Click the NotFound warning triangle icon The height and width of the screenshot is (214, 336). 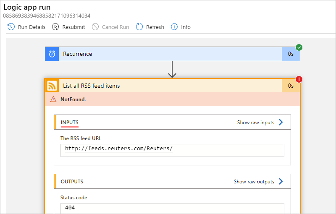[x=53, y=99]
